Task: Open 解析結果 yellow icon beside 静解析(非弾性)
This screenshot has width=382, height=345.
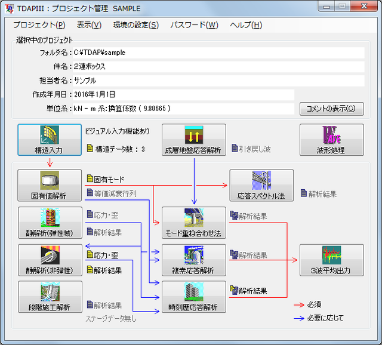Action: [90, 270]
